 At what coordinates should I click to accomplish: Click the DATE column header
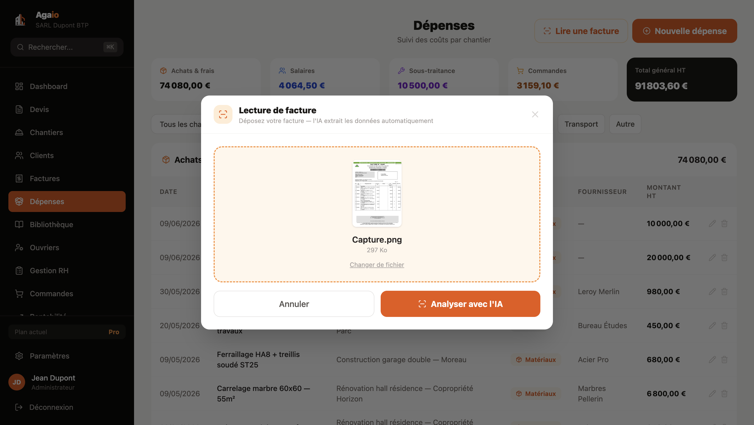168,192
